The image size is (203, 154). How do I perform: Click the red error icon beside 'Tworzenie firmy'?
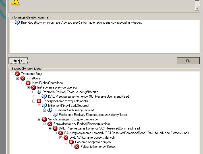click(x=17, y=74)
